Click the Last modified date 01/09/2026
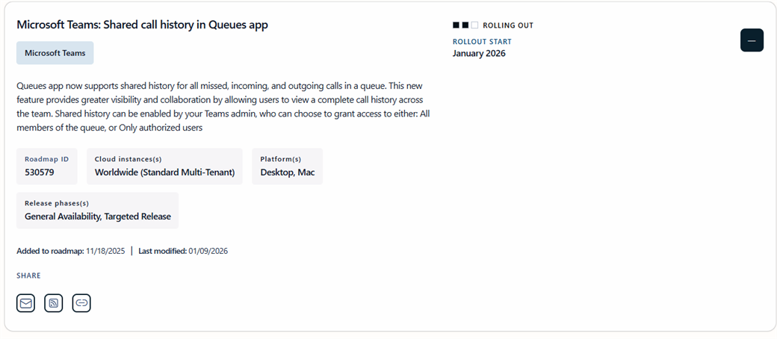 [207, 251]
